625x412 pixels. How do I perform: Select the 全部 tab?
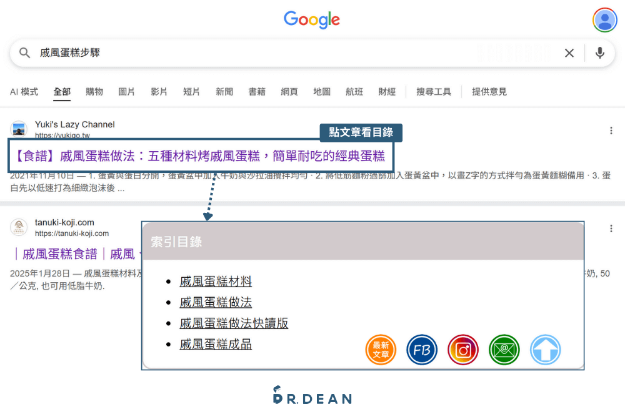[62, 92]
